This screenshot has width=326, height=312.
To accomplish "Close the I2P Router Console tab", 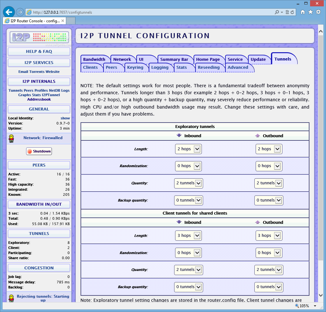I will pyautogui.click(x=63, y=21).
